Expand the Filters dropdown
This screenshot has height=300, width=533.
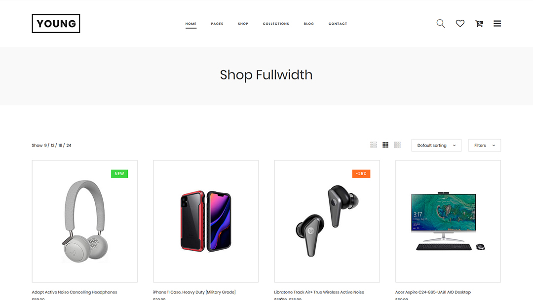[485, 146]
